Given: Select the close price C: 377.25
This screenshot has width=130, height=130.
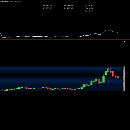Looking at the screenshot, I should (x=48, y=8).
